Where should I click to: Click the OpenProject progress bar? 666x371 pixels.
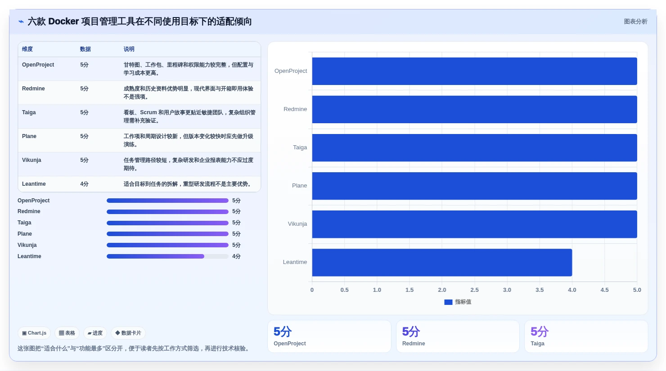167,201
